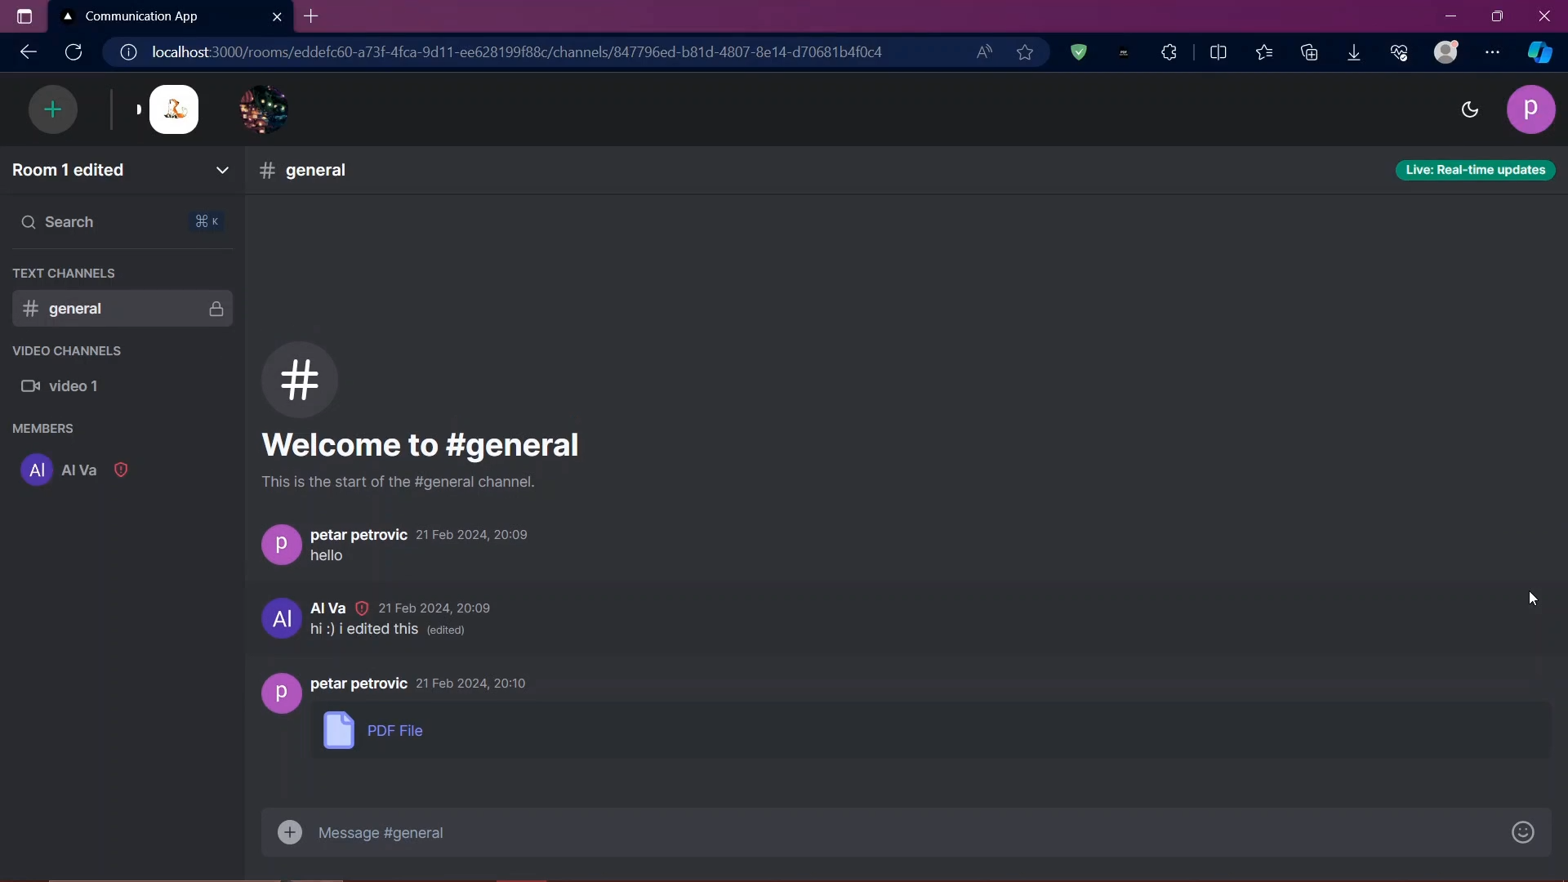Open the emoji picker smiley icon

coord(1522,832)
